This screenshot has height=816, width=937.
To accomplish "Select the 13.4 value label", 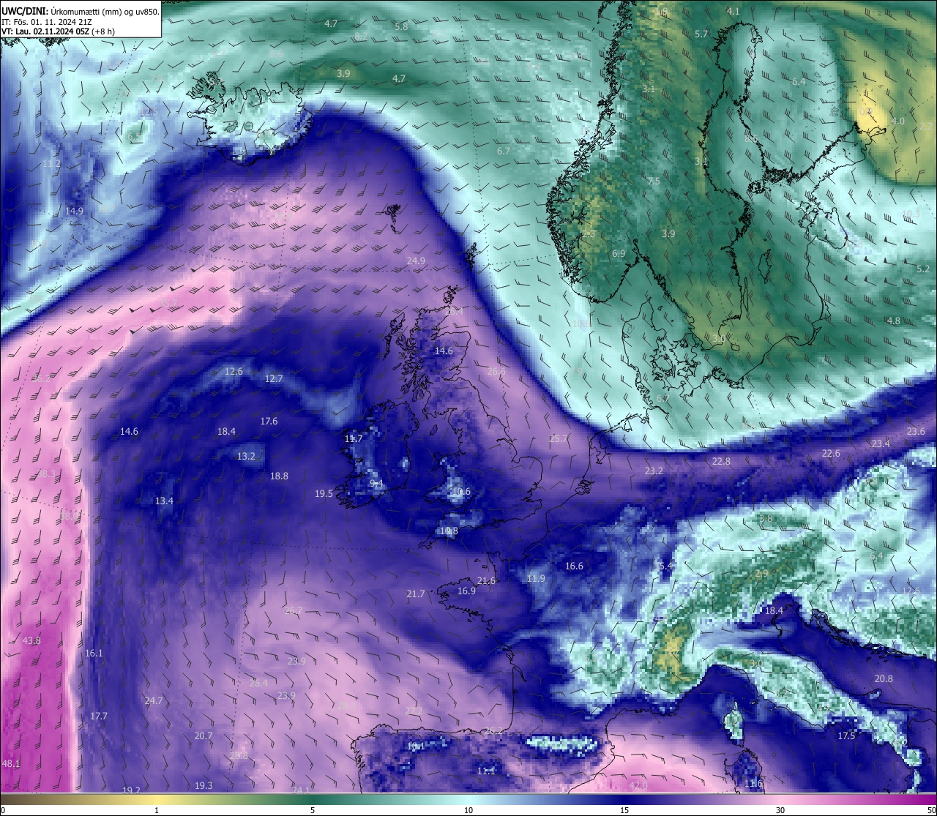I will pyautogui.click(x=164, y=501).
